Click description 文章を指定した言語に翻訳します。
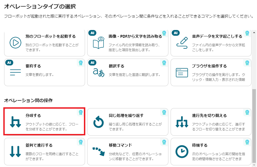Image resolution: width=257 pixels, height=167 pixels. 134,75
